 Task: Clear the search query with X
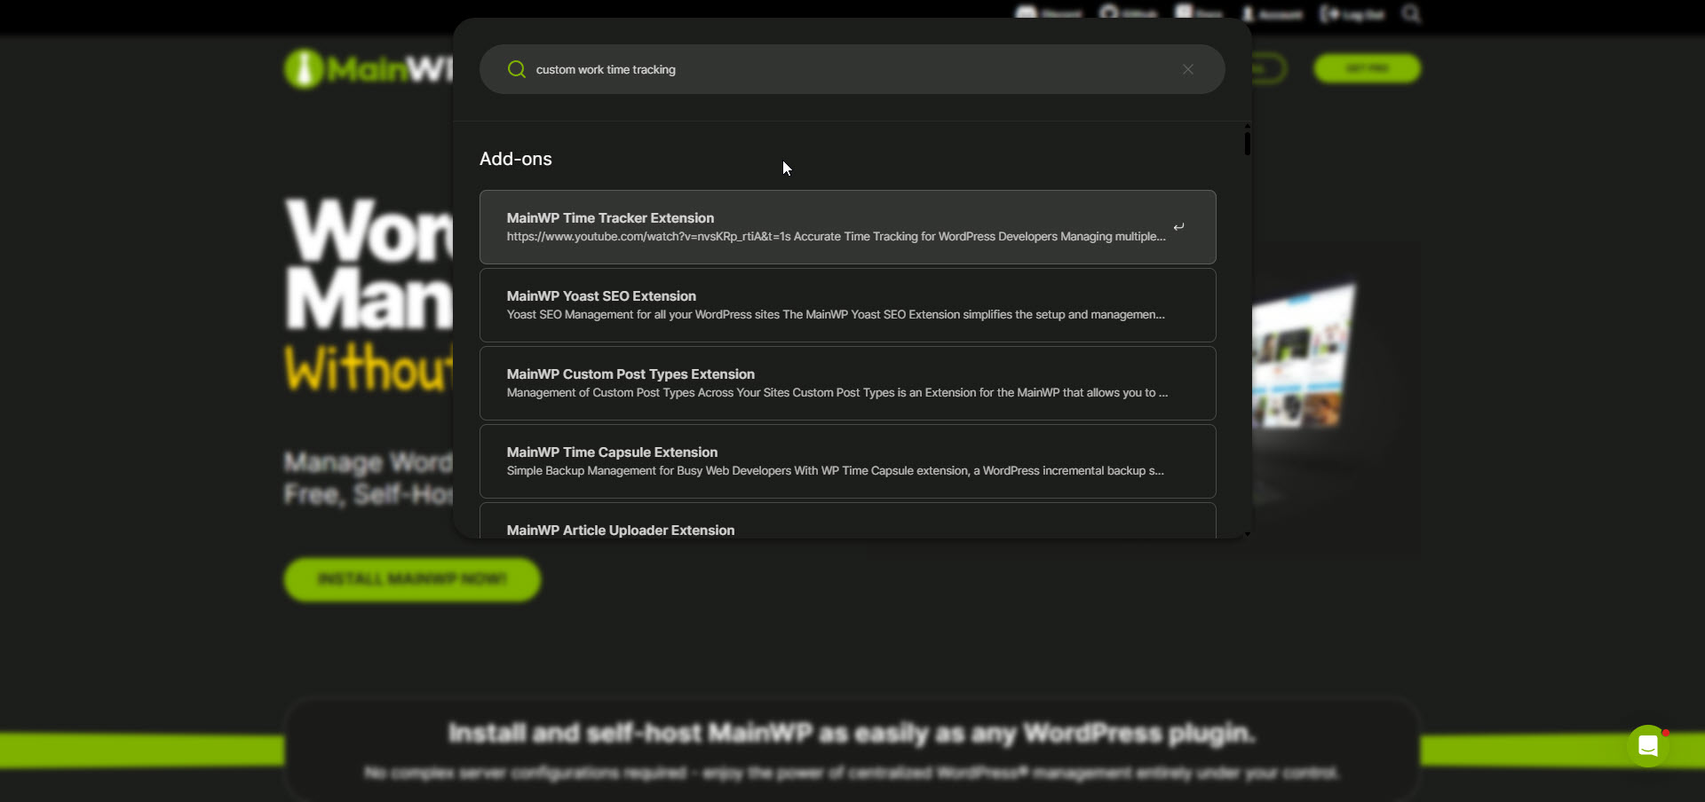click(1188, 69)
